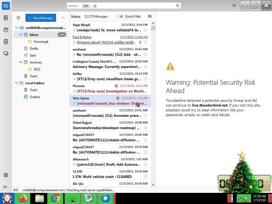Star the dHannasch message
Screen dimensions: 272x204
coord(146,164)
